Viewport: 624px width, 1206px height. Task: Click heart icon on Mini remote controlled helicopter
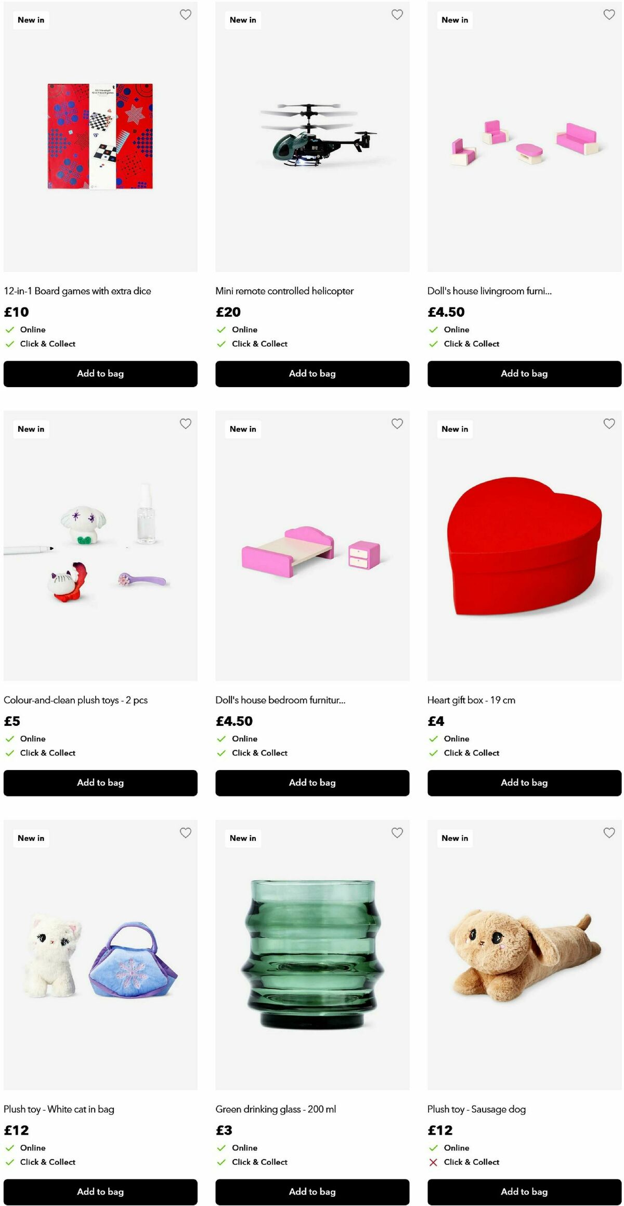[x=397, y=15]
